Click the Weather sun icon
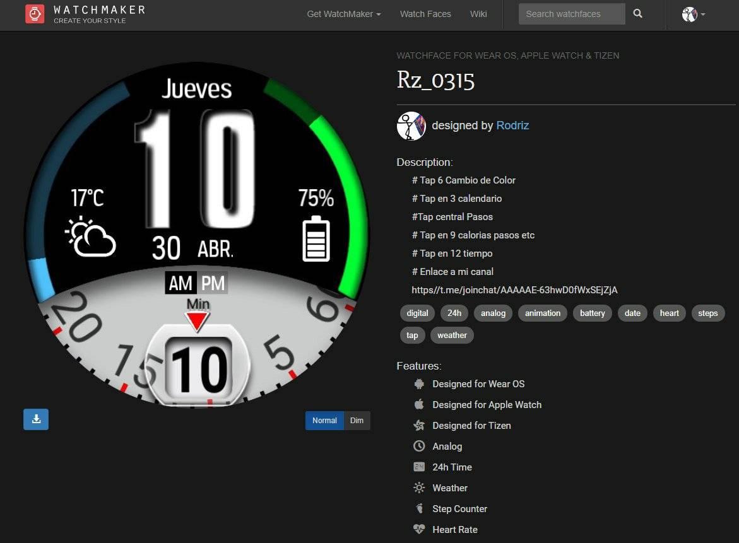The image size is (739, 543). (x=419, y=488)
